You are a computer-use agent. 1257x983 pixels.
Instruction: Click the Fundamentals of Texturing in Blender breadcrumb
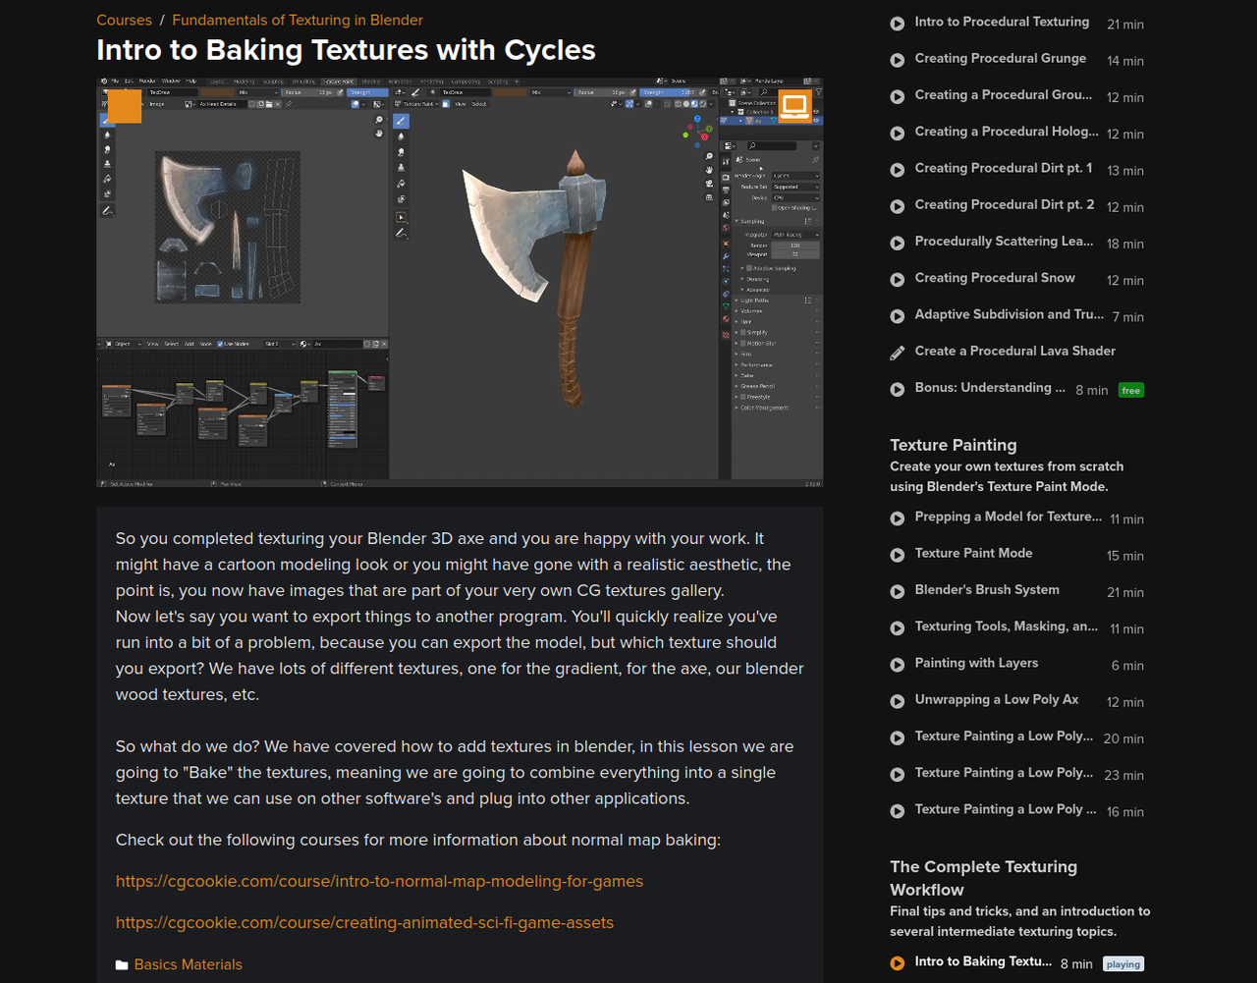298,20
